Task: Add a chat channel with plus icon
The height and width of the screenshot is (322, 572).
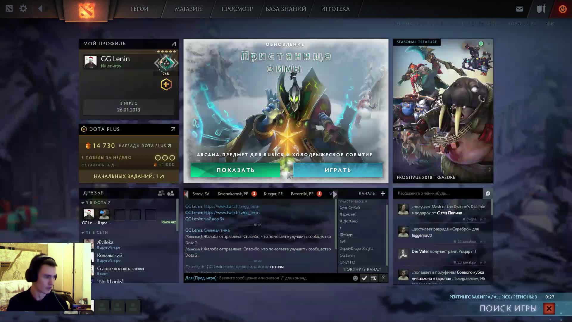Action: (383, 193)
